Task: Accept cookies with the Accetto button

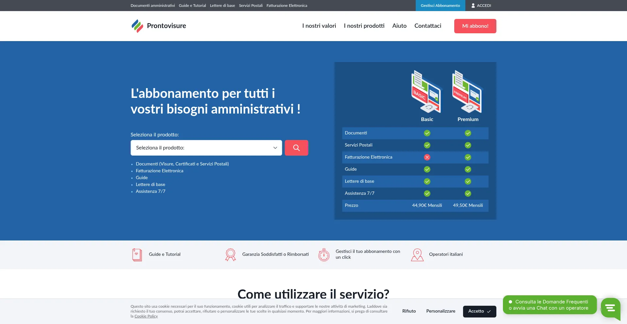Action: pos(479,311)
